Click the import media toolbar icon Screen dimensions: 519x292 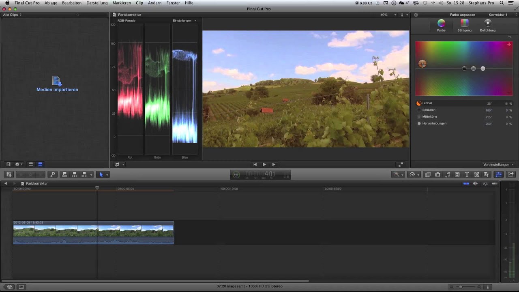coord(9,174)
